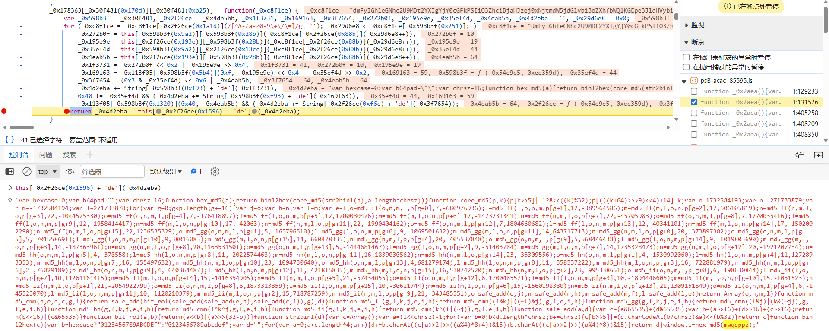Click the highlighted mwqqppz string in output

point(736,325)
